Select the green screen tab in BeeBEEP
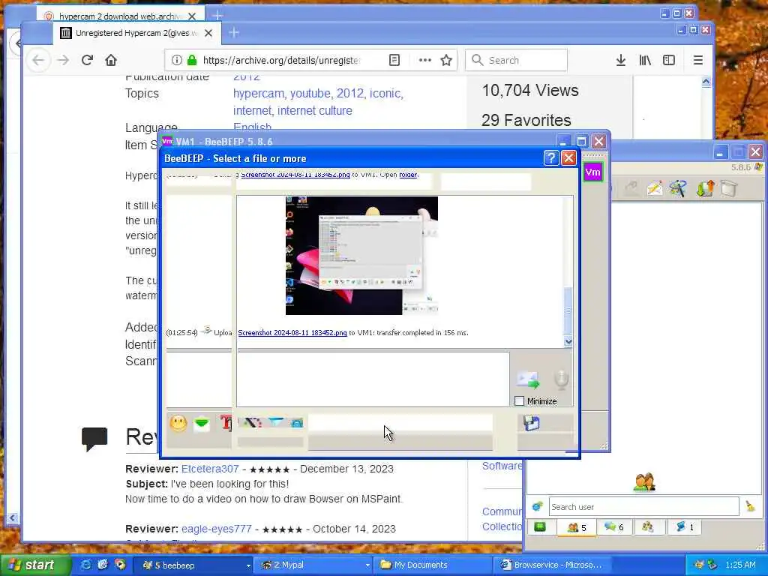The image size is (768, 576). pyautogui.click(x=540, y=527)
